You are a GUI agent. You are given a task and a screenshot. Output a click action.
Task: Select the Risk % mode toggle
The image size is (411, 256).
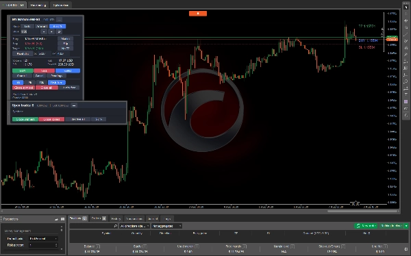(x=58, y=26)
